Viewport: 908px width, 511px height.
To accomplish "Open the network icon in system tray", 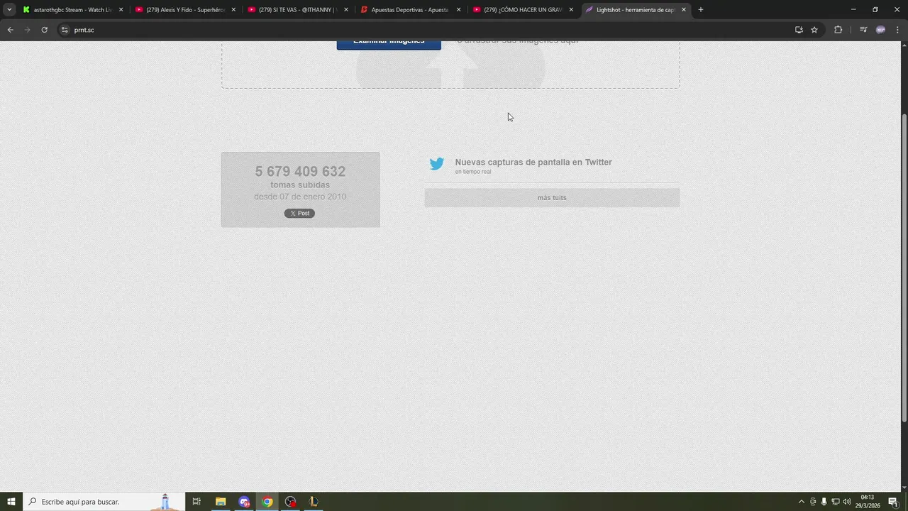I will coord(836,502).
